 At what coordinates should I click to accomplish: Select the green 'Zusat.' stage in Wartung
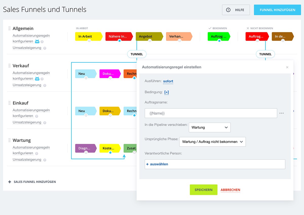[x=130, y=148]
